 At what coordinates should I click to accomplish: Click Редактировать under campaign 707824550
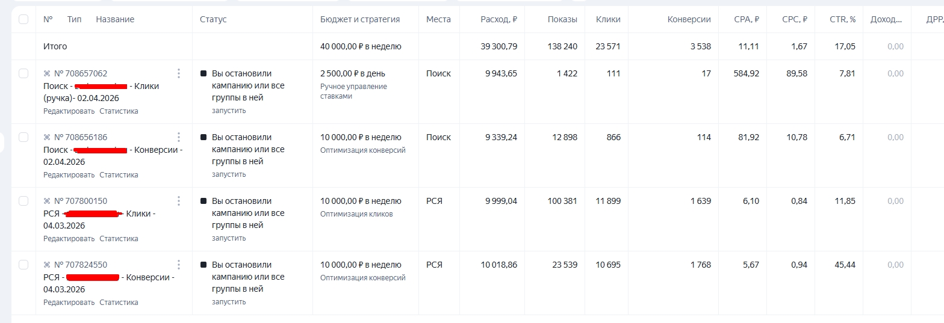click(x=69, y=303)
